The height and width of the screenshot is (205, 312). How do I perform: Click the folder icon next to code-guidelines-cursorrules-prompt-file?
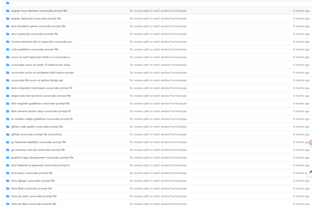(8, 49)
